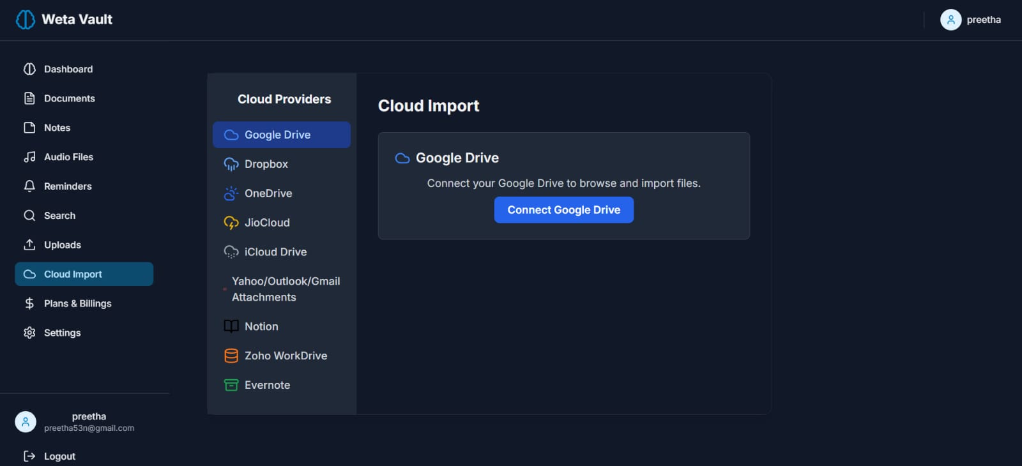Click the Connect Google Drive button
Image resolution: width=1022 pixels, height=466 pixels.
(x=564, y=210)
